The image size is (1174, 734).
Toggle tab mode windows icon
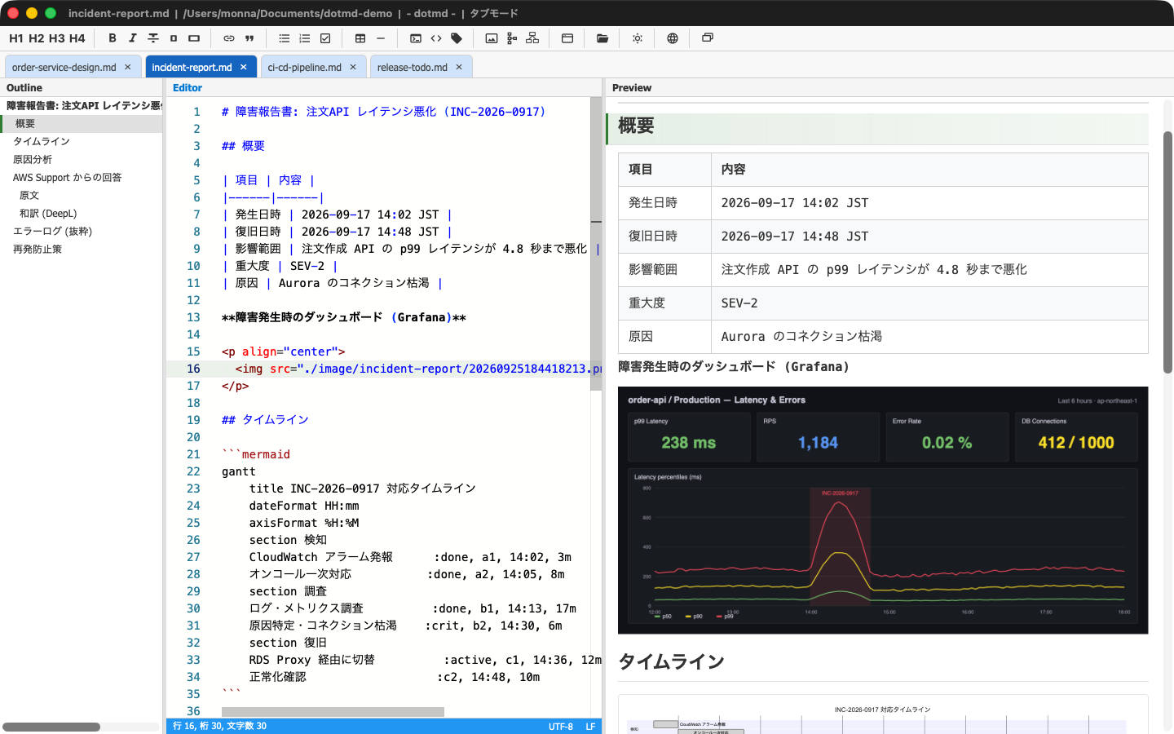click(x=708, y=38)
